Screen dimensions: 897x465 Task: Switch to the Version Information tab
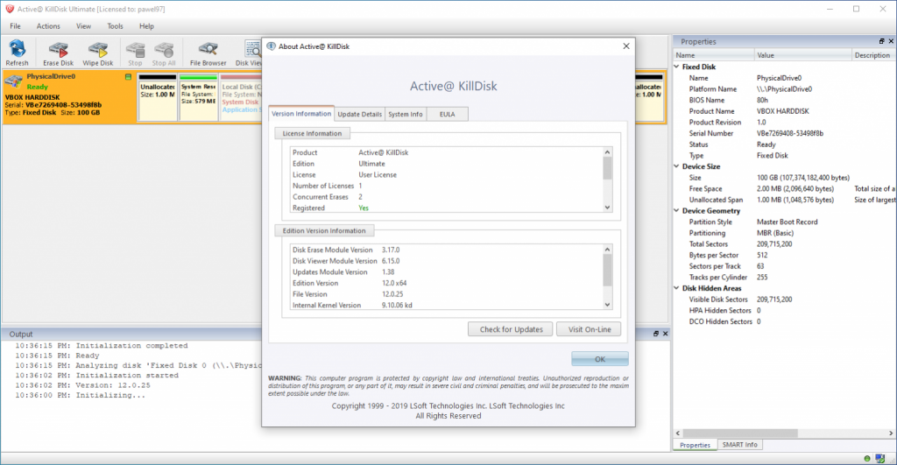pyautogui.click(x=301, y=113)
